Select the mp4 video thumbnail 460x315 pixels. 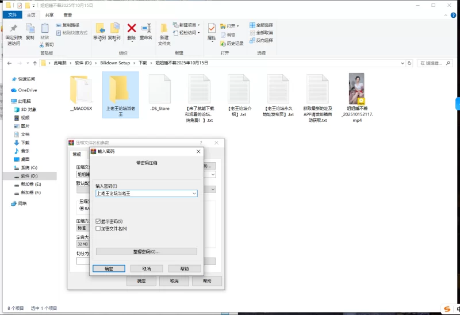[x=356, y=89]
